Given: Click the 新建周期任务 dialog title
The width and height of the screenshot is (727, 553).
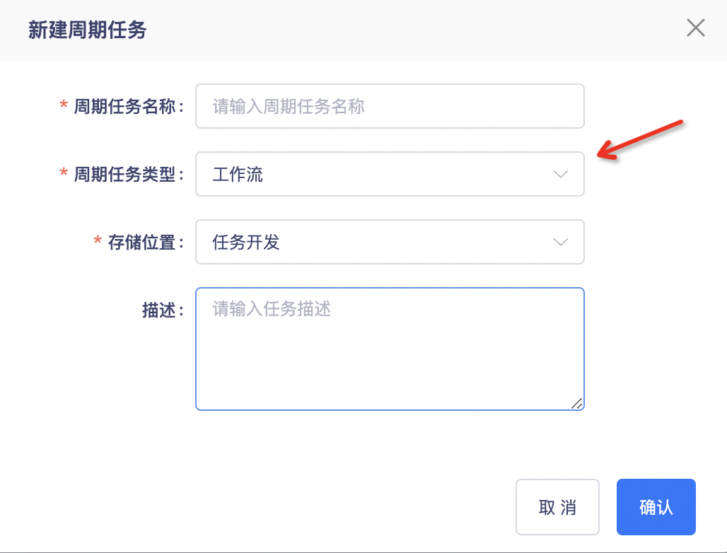Looking at the screenshot, I should [87, 30].
